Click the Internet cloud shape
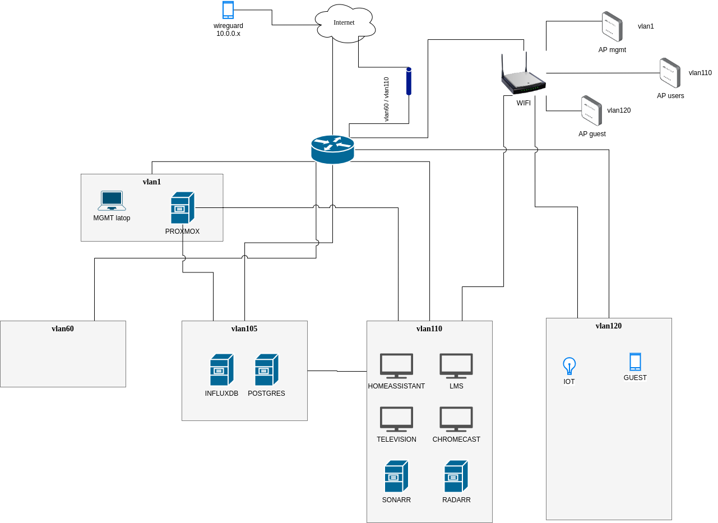 tap(344, 22)
